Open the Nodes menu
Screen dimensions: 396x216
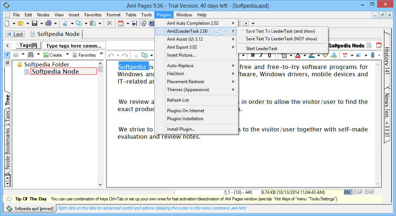click(x=43, y=15)
